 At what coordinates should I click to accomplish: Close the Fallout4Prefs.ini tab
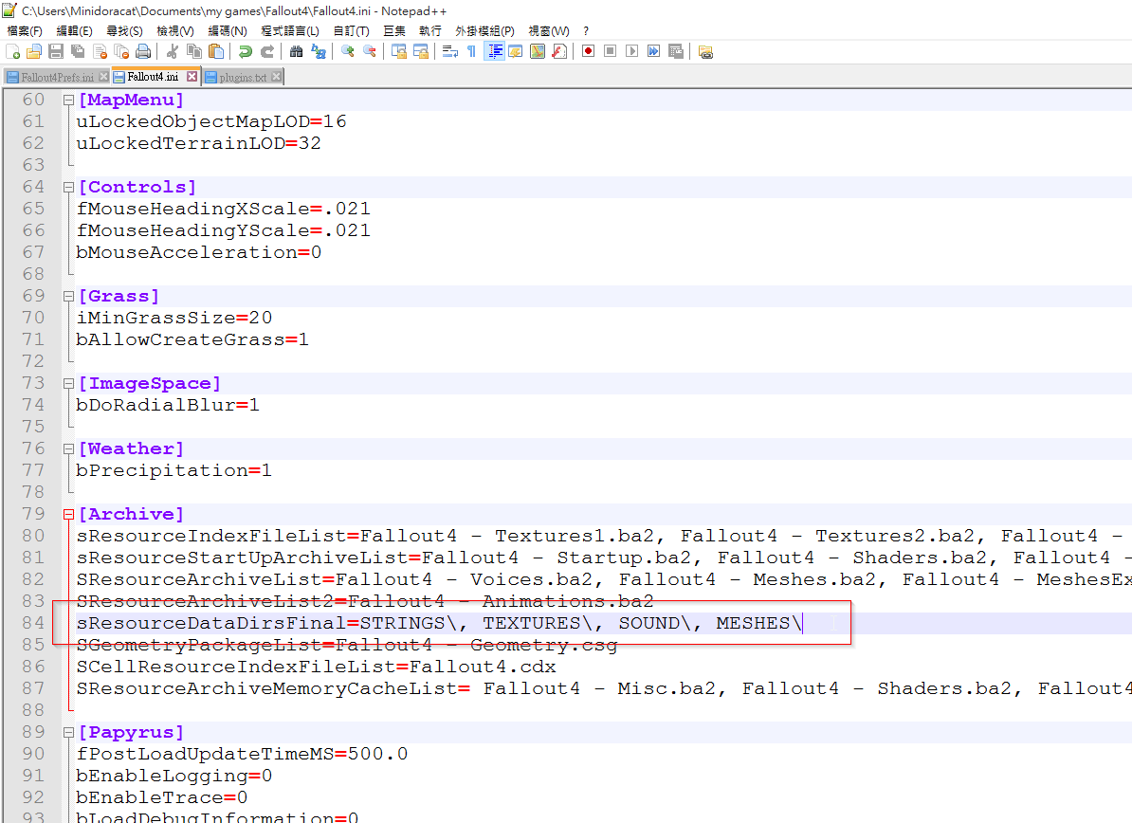pos(103,77)
